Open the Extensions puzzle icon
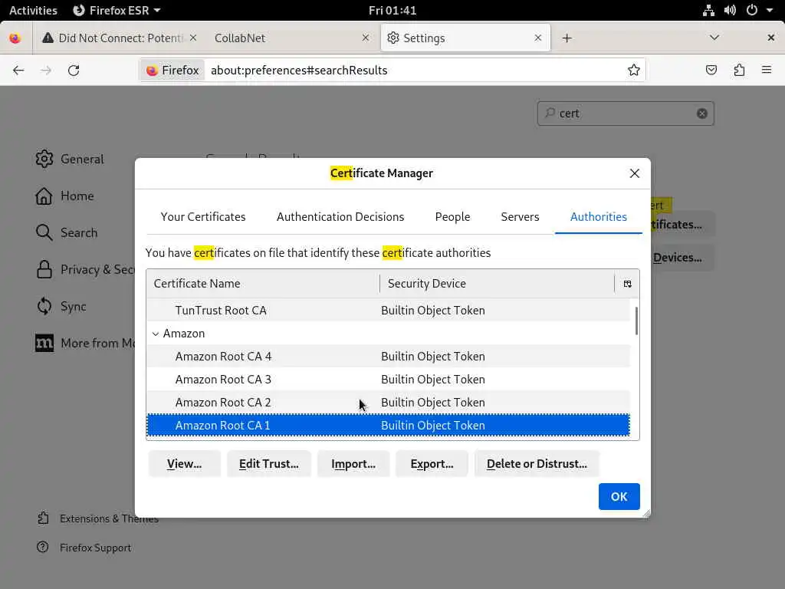Screen dimensions: 785x589 coord(739,70)
